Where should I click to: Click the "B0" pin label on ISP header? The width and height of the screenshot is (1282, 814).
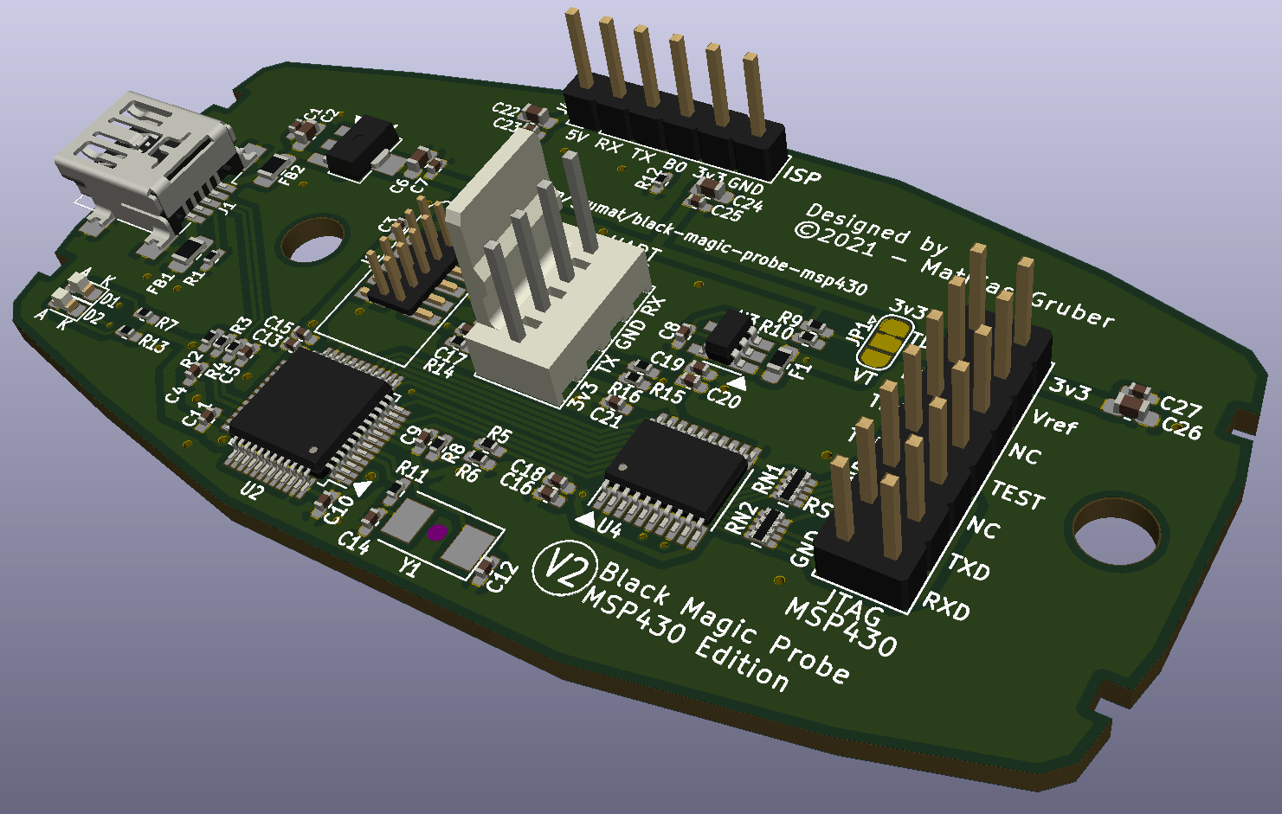tap(674, 163)
